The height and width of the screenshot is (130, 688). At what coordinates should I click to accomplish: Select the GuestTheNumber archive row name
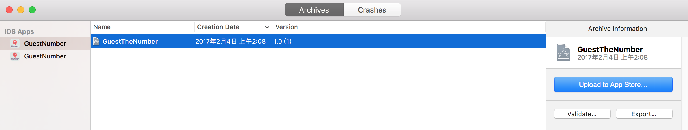coord(130,41)
